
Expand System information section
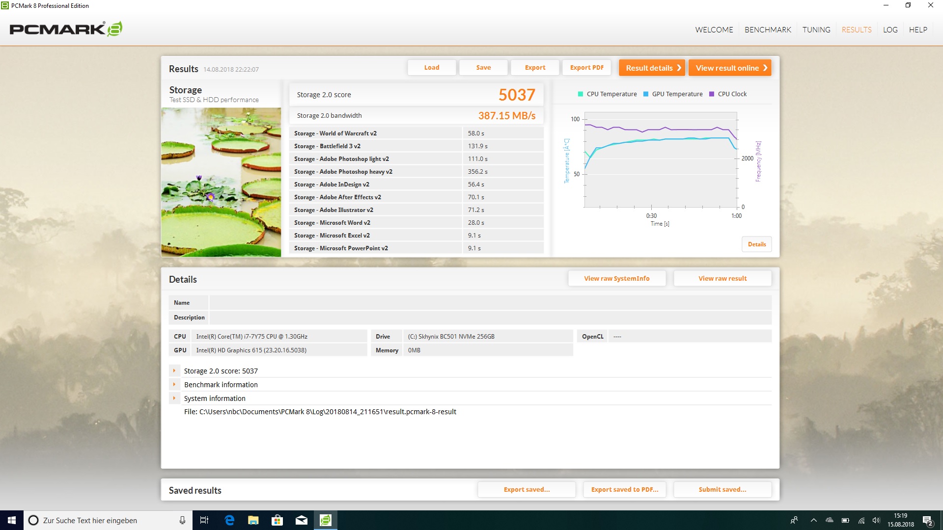pyautogui.click(x=174, y=398)
